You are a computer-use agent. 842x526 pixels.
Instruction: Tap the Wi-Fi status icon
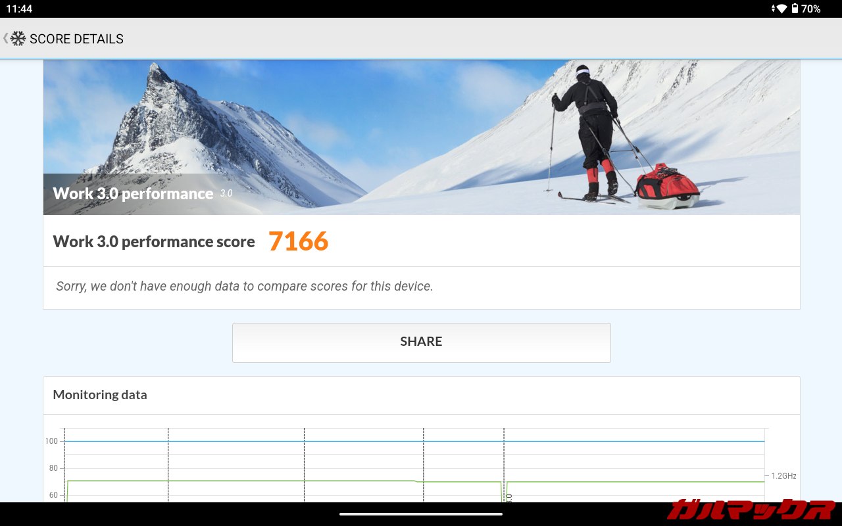pos(781,9)
